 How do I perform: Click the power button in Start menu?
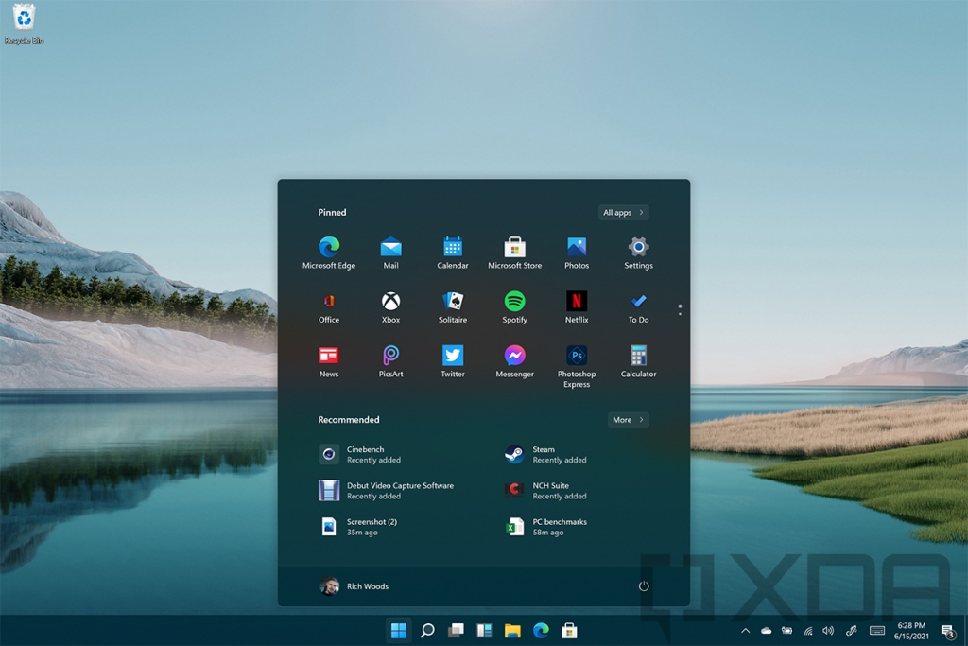click(x=644, y=586)
